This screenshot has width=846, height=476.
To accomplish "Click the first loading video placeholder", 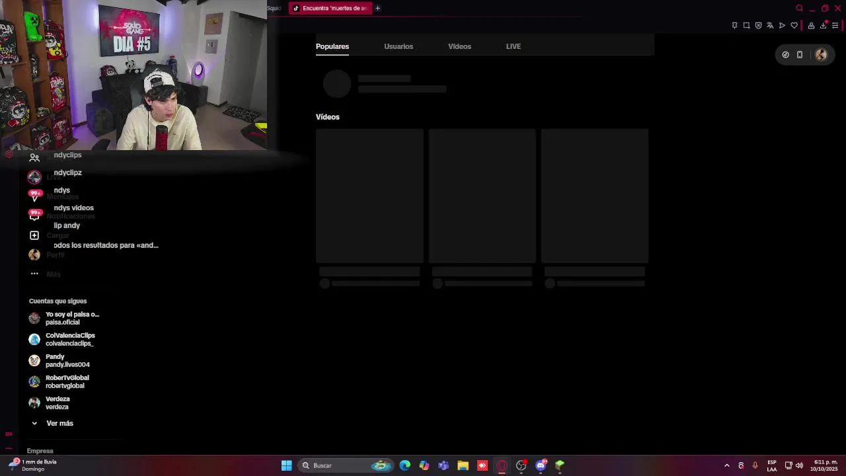I will (369, 196).
